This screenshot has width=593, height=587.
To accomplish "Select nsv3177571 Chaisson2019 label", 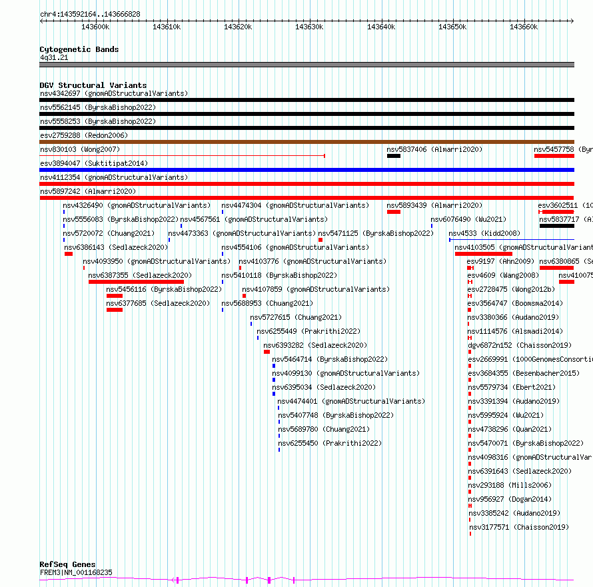I will point(519,527).
